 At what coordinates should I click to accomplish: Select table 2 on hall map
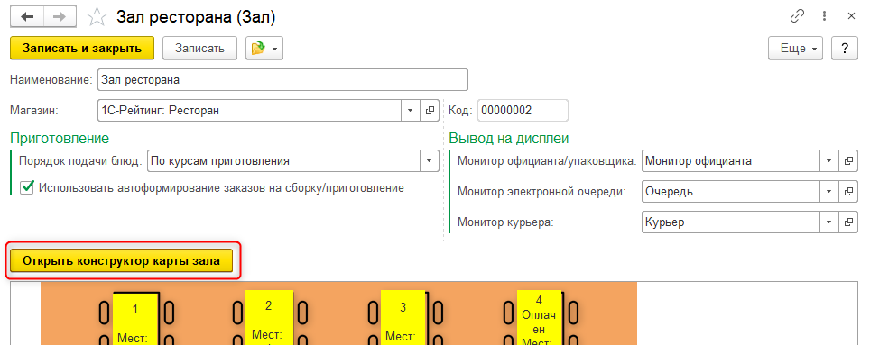[269, 317]
